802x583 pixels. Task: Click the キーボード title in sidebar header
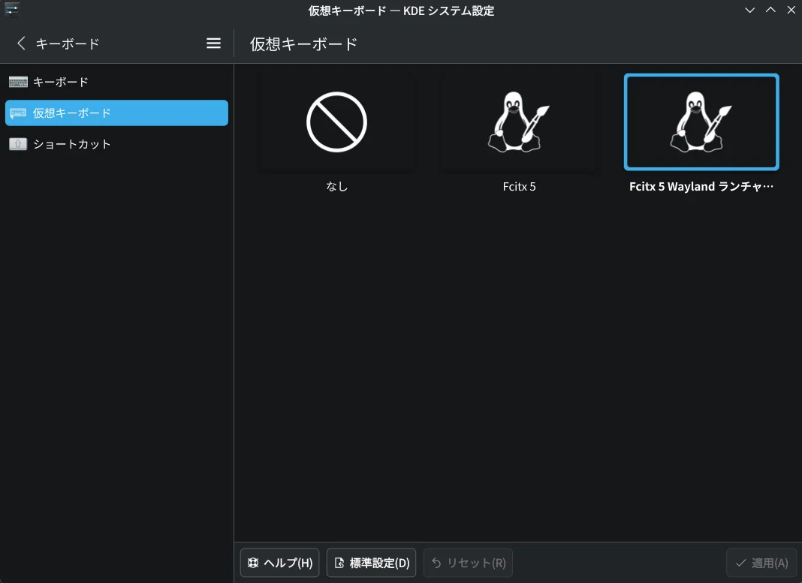click(x=68, y=44)
